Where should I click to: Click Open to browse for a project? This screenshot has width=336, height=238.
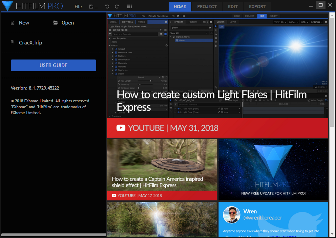[64, 23]
